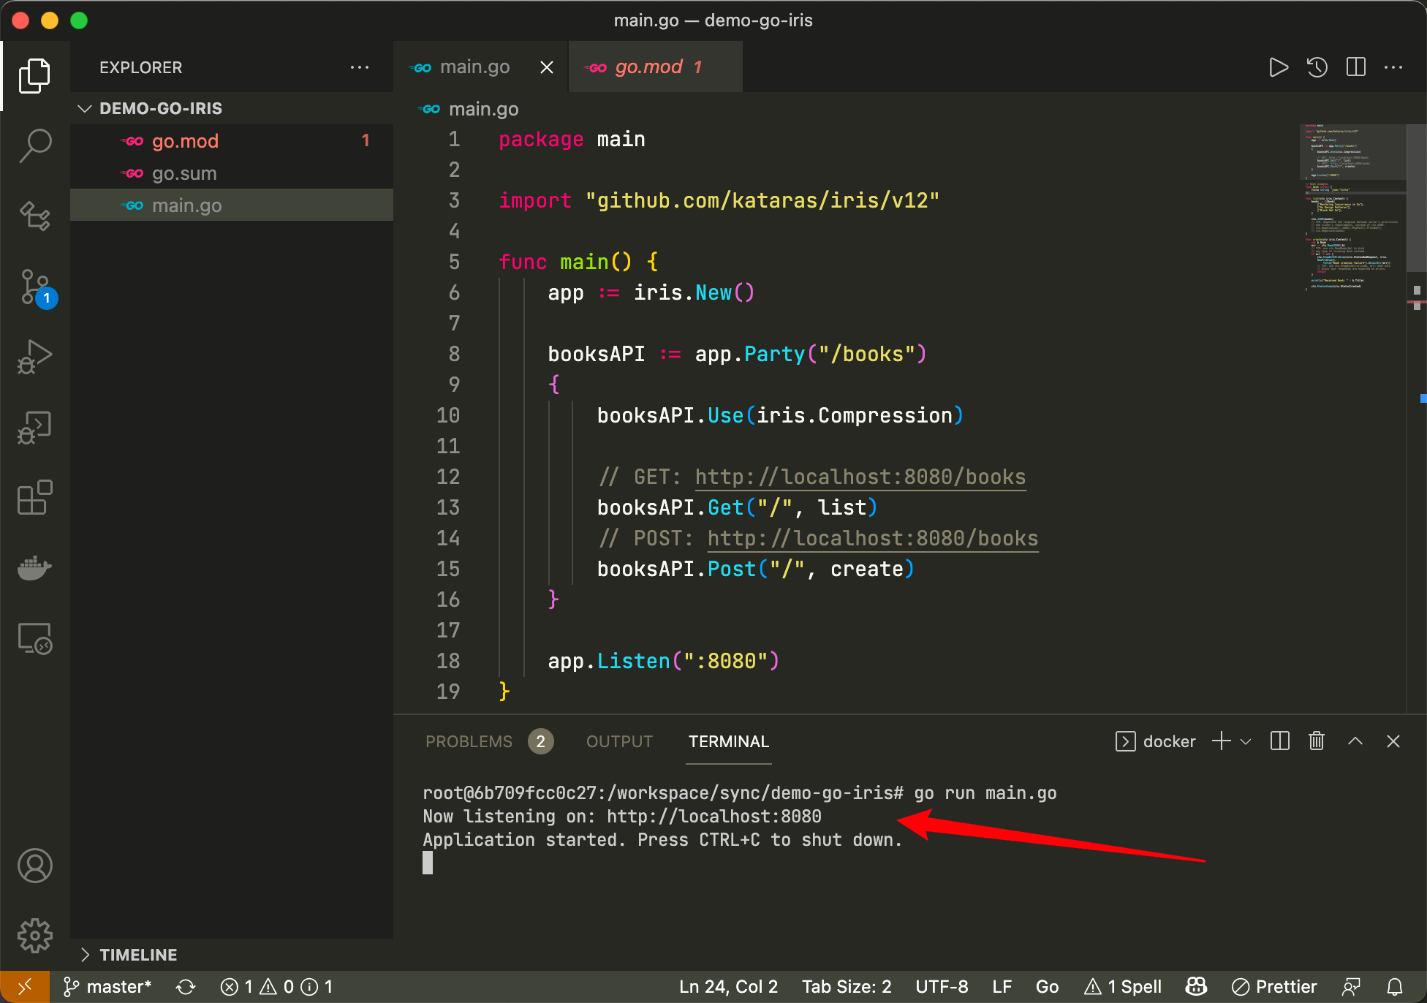
Task: Open the Remote Explorer view icon
Action: [x=34, y=639]
